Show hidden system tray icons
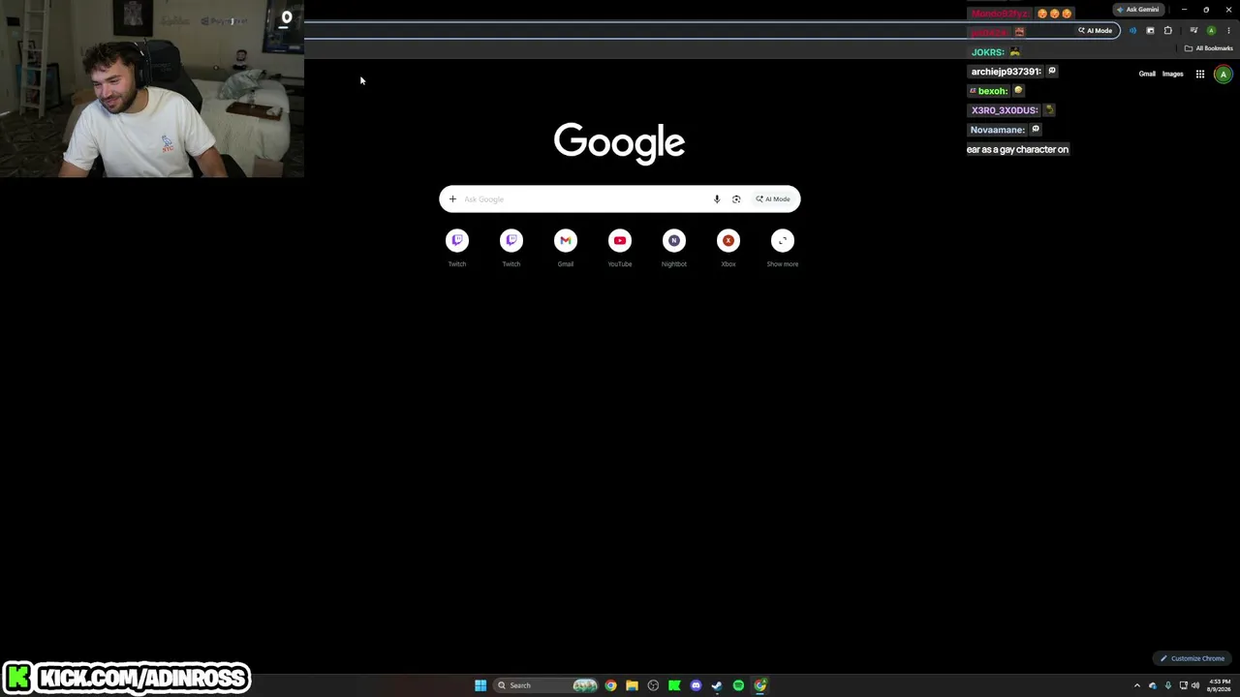 1137,685
